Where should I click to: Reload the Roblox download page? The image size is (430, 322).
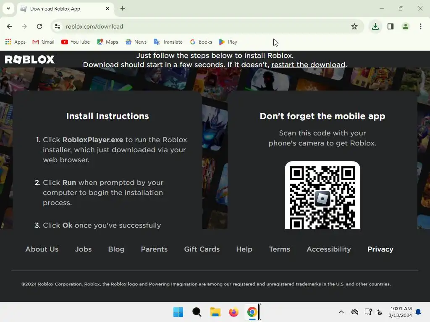coord(39,26)
